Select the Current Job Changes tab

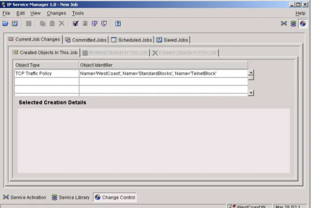[x=34, y=39]
